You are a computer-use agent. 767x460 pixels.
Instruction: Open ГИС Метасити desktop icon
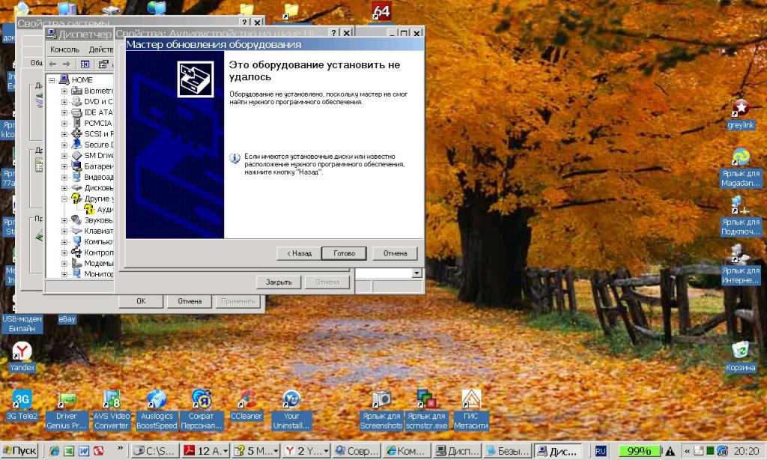click(470, 400)
